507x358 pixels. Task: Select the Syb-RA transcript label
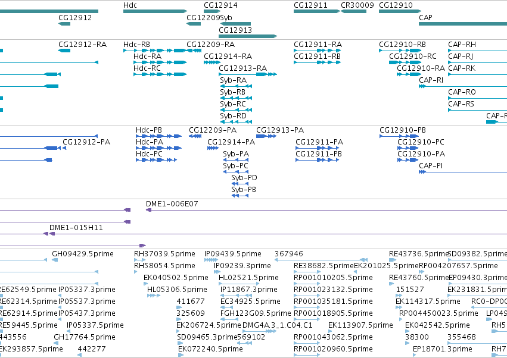[x=233, y=80]
